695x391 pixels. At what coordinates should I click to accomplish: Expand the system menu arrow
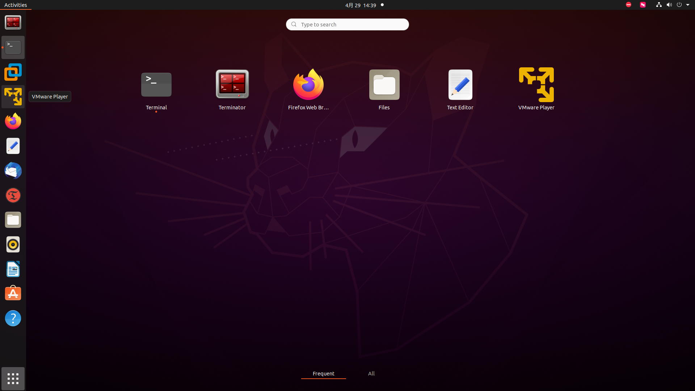[688, 5]
